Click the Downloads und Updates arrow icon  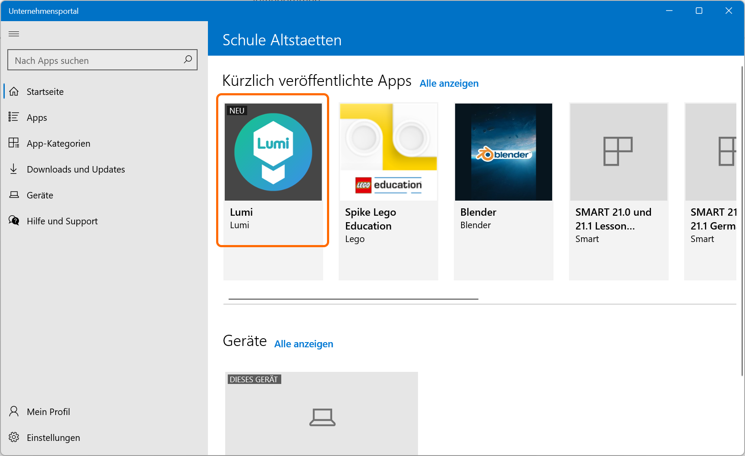(14, 169)
